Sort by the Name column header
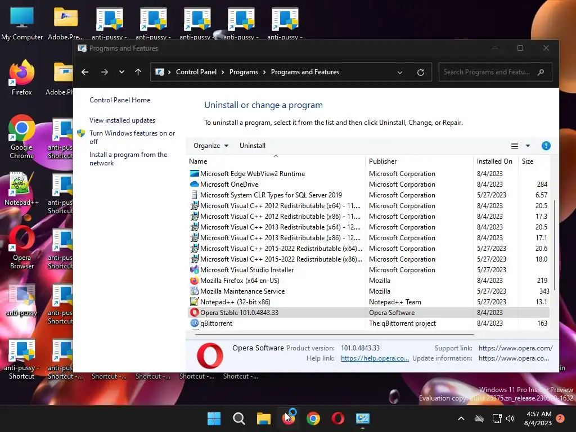This screenshot has height=432, width=576. point(276,161)
